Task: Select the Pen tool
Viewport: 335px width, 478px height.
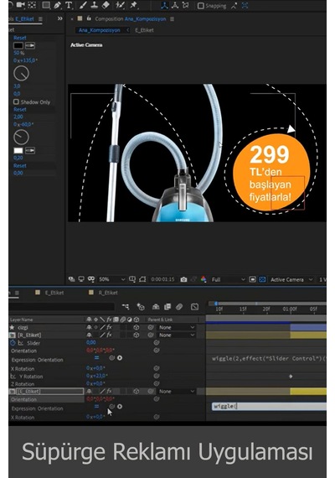Action: [58, 5]
